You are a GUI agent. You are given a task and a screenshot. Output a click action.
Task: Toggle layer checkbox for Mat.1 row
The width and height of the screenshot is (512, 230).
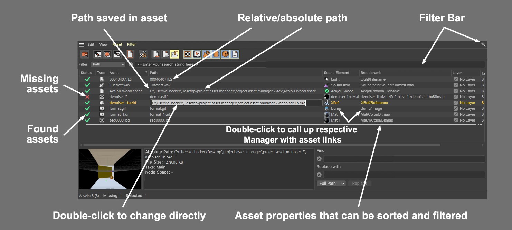pos(456,120)
